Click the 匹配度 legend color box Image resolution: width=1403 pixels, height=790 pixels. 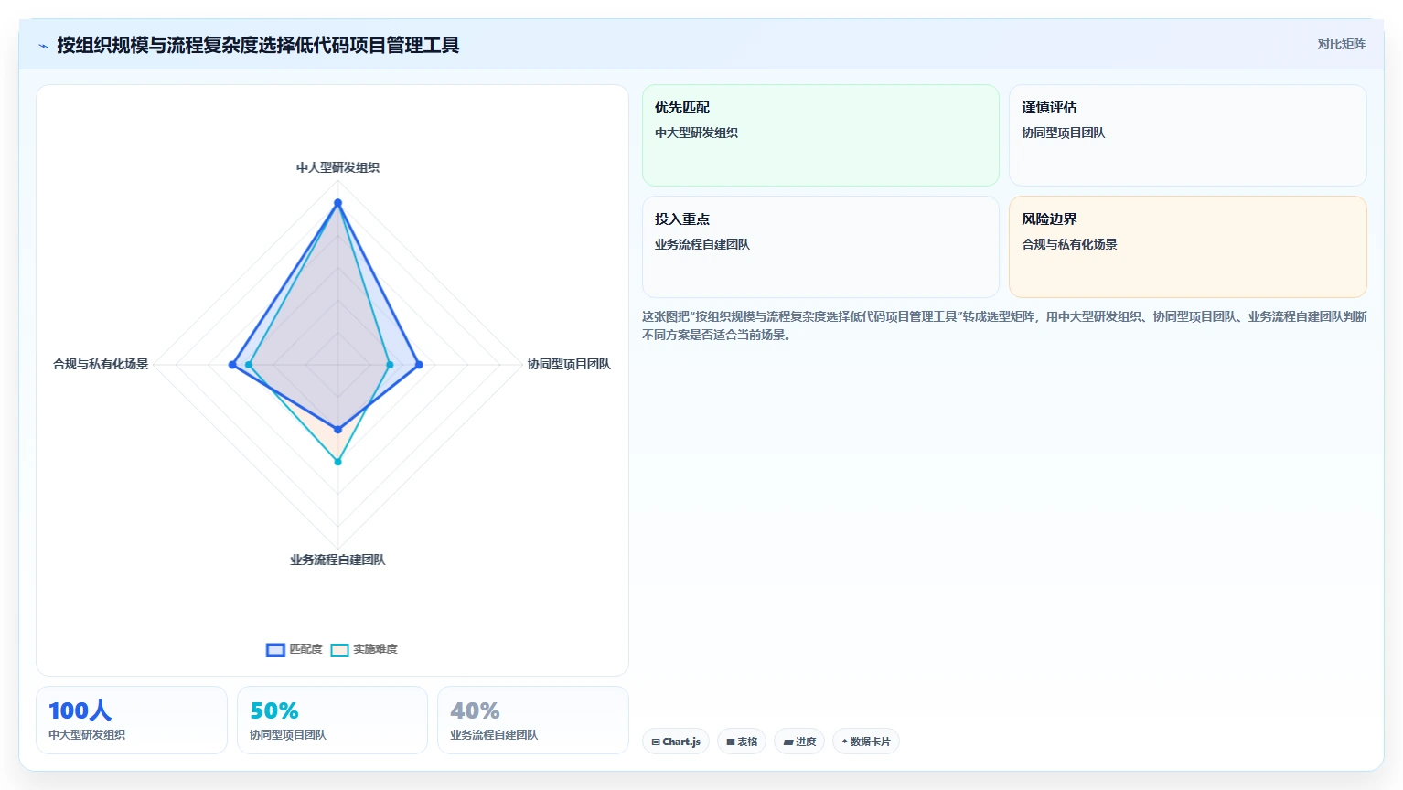tap(275, 650)
